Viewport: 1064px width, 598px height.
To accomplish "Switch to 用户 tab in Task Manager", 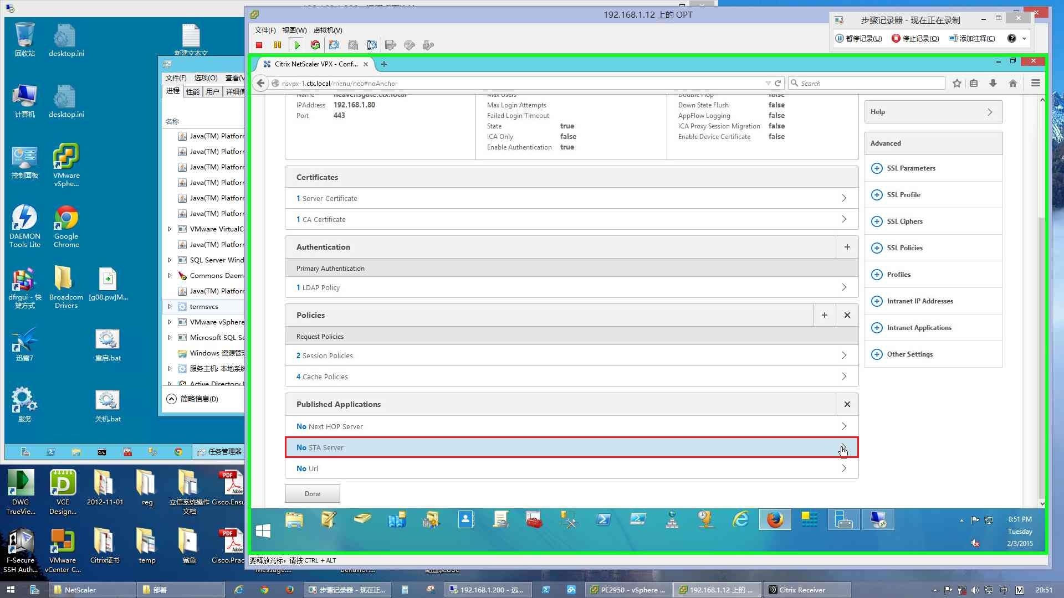I will pos(212,91).
